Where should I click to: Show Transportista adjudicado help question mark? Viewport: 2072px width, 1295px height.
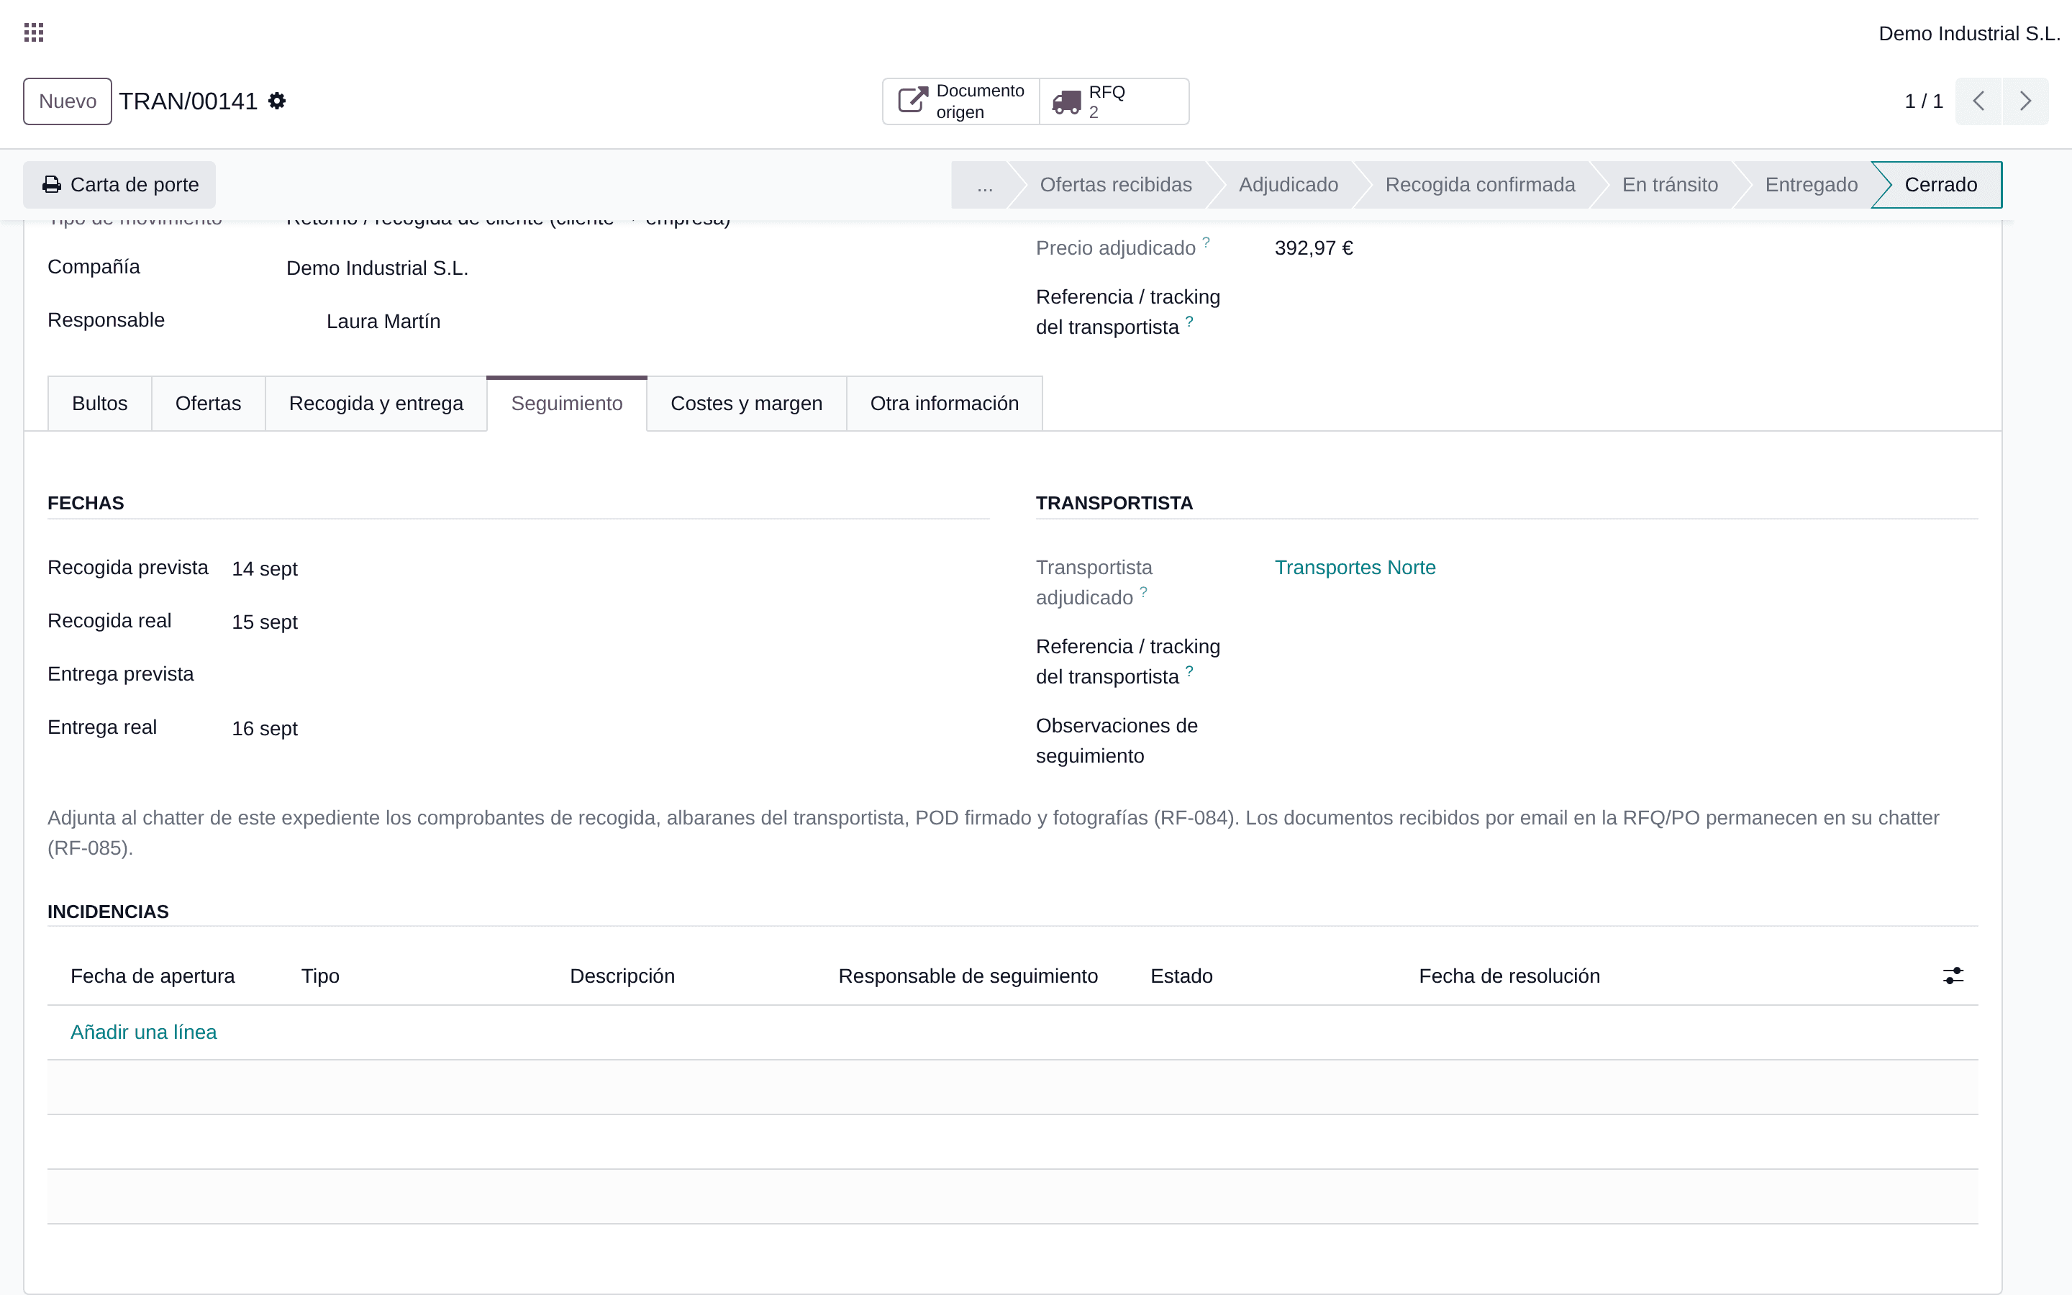[x=1143, y=592]
